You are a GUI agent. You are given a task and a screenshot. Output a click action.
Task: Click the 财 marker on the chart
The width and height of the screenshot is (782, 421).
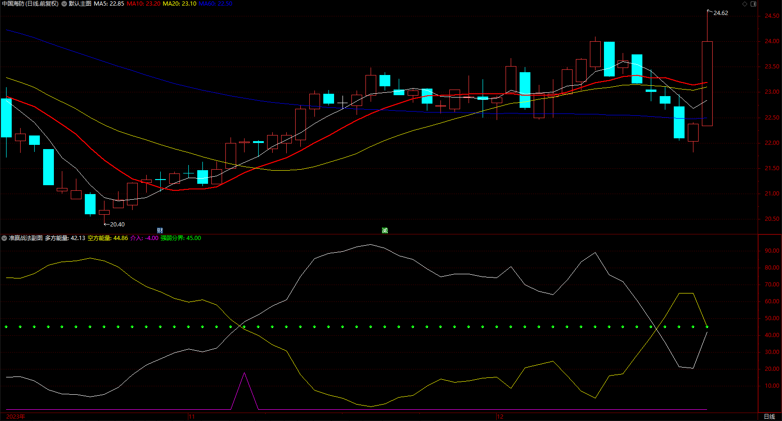[160, 231]
